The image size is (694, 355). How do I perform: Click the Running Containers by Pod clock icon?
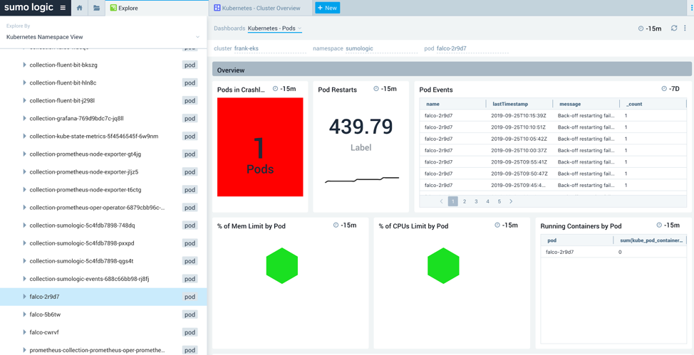point(659,225)
